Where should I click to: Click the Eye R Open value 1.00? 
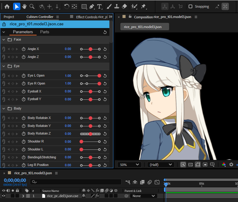[x=68, y=83]
